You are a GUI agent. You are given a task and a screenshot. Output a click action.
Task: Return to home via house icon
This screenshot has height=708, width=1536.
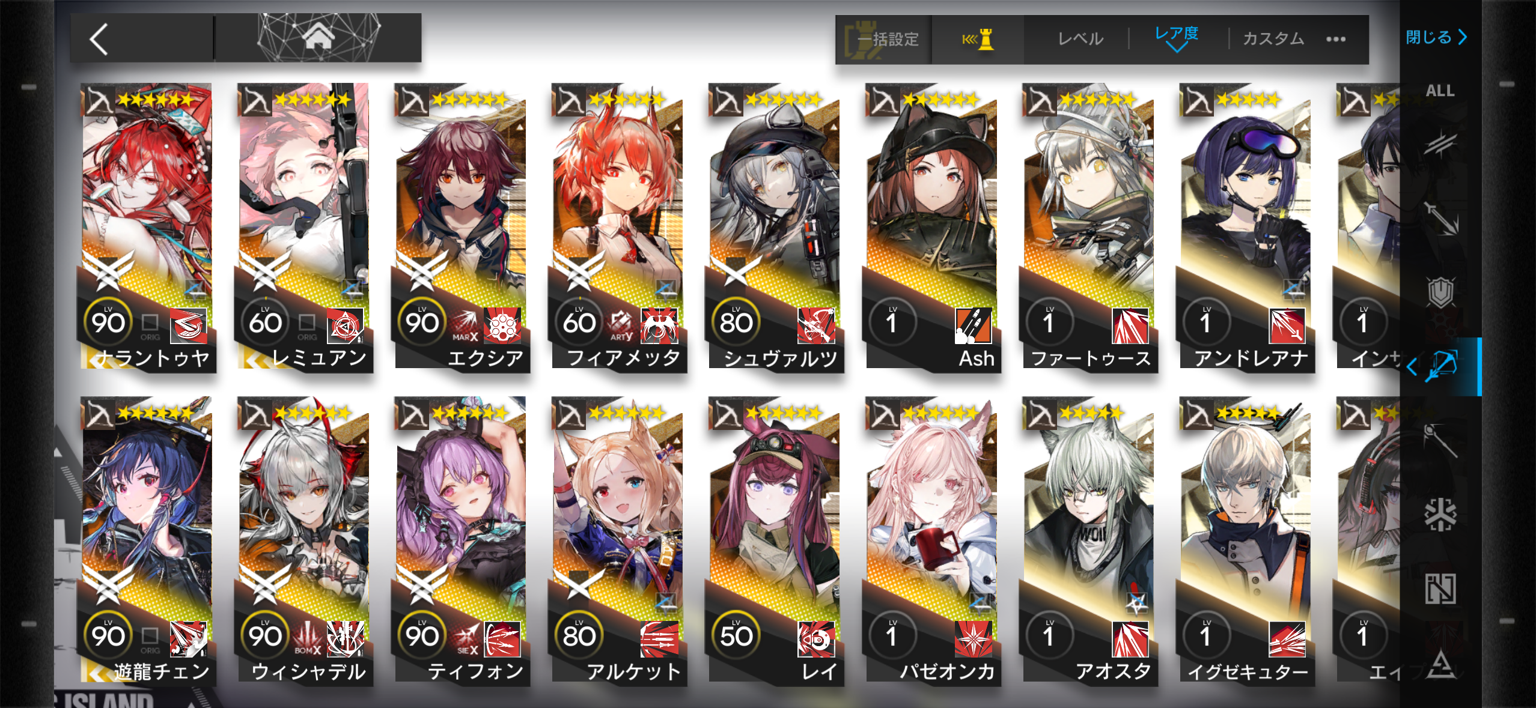[318, 38]
